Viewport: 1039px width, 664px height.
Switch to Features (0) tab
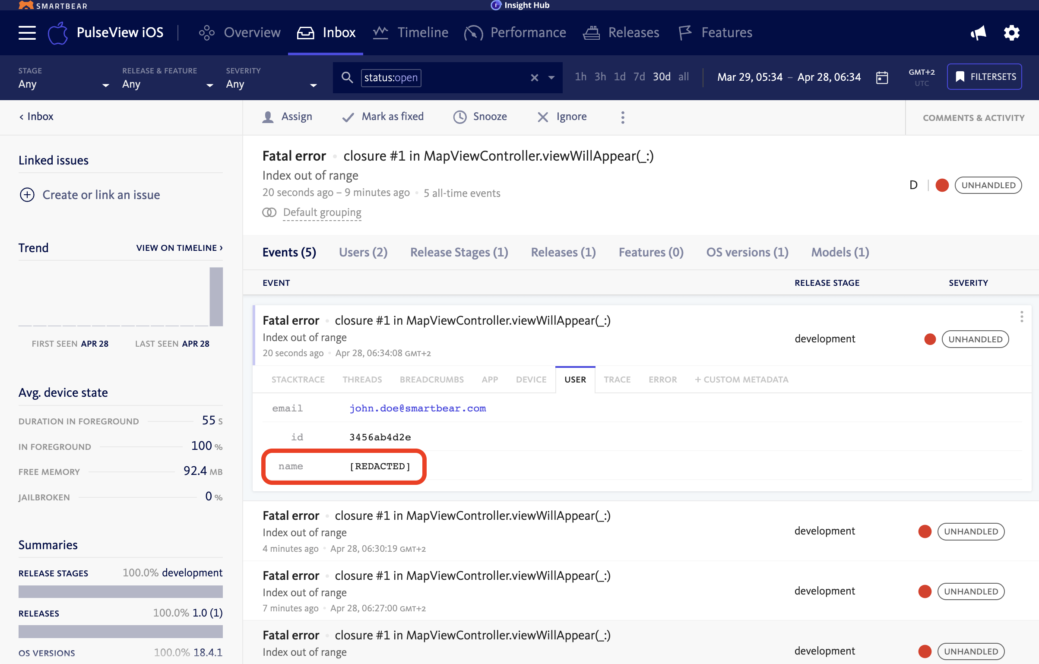click(651, 252)
